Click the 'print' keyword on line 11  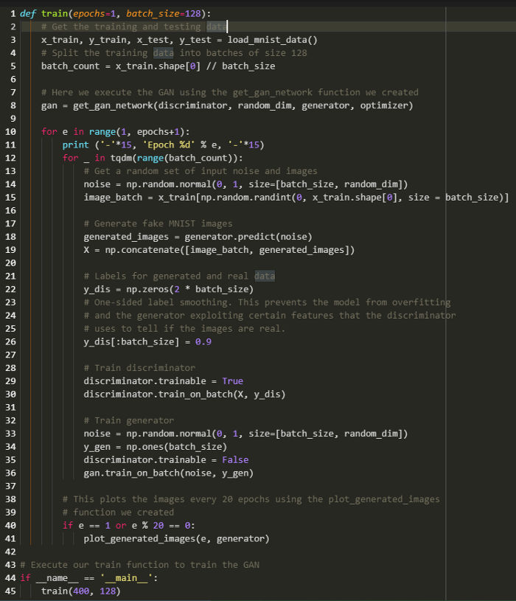click(x=75, y=145)
